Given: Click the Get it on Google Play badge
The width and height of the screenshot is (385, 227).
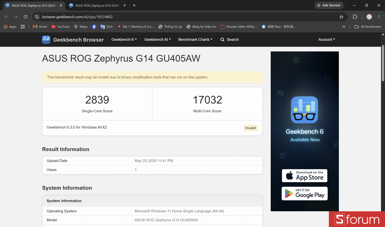Looking at the screenshot, I should point(304,193).
